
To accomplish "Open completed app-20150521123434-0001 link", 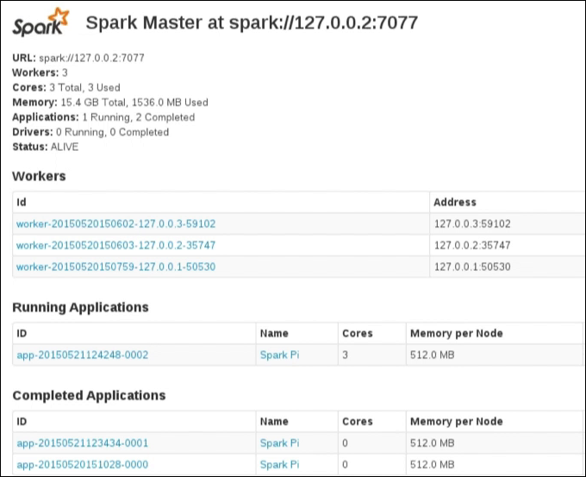I will pos(83,443).
